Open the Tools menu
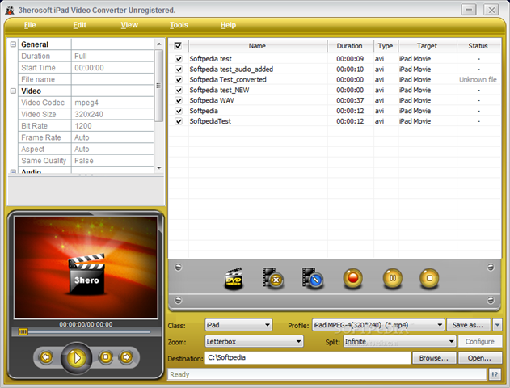510x388 pixels. point(179,25)
